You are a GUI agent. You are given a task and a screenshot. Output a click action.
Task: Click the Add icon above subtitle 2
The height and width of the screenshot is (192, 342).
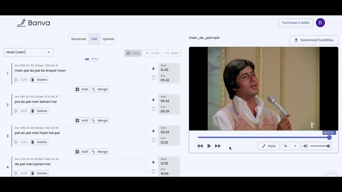click(77, 89)
